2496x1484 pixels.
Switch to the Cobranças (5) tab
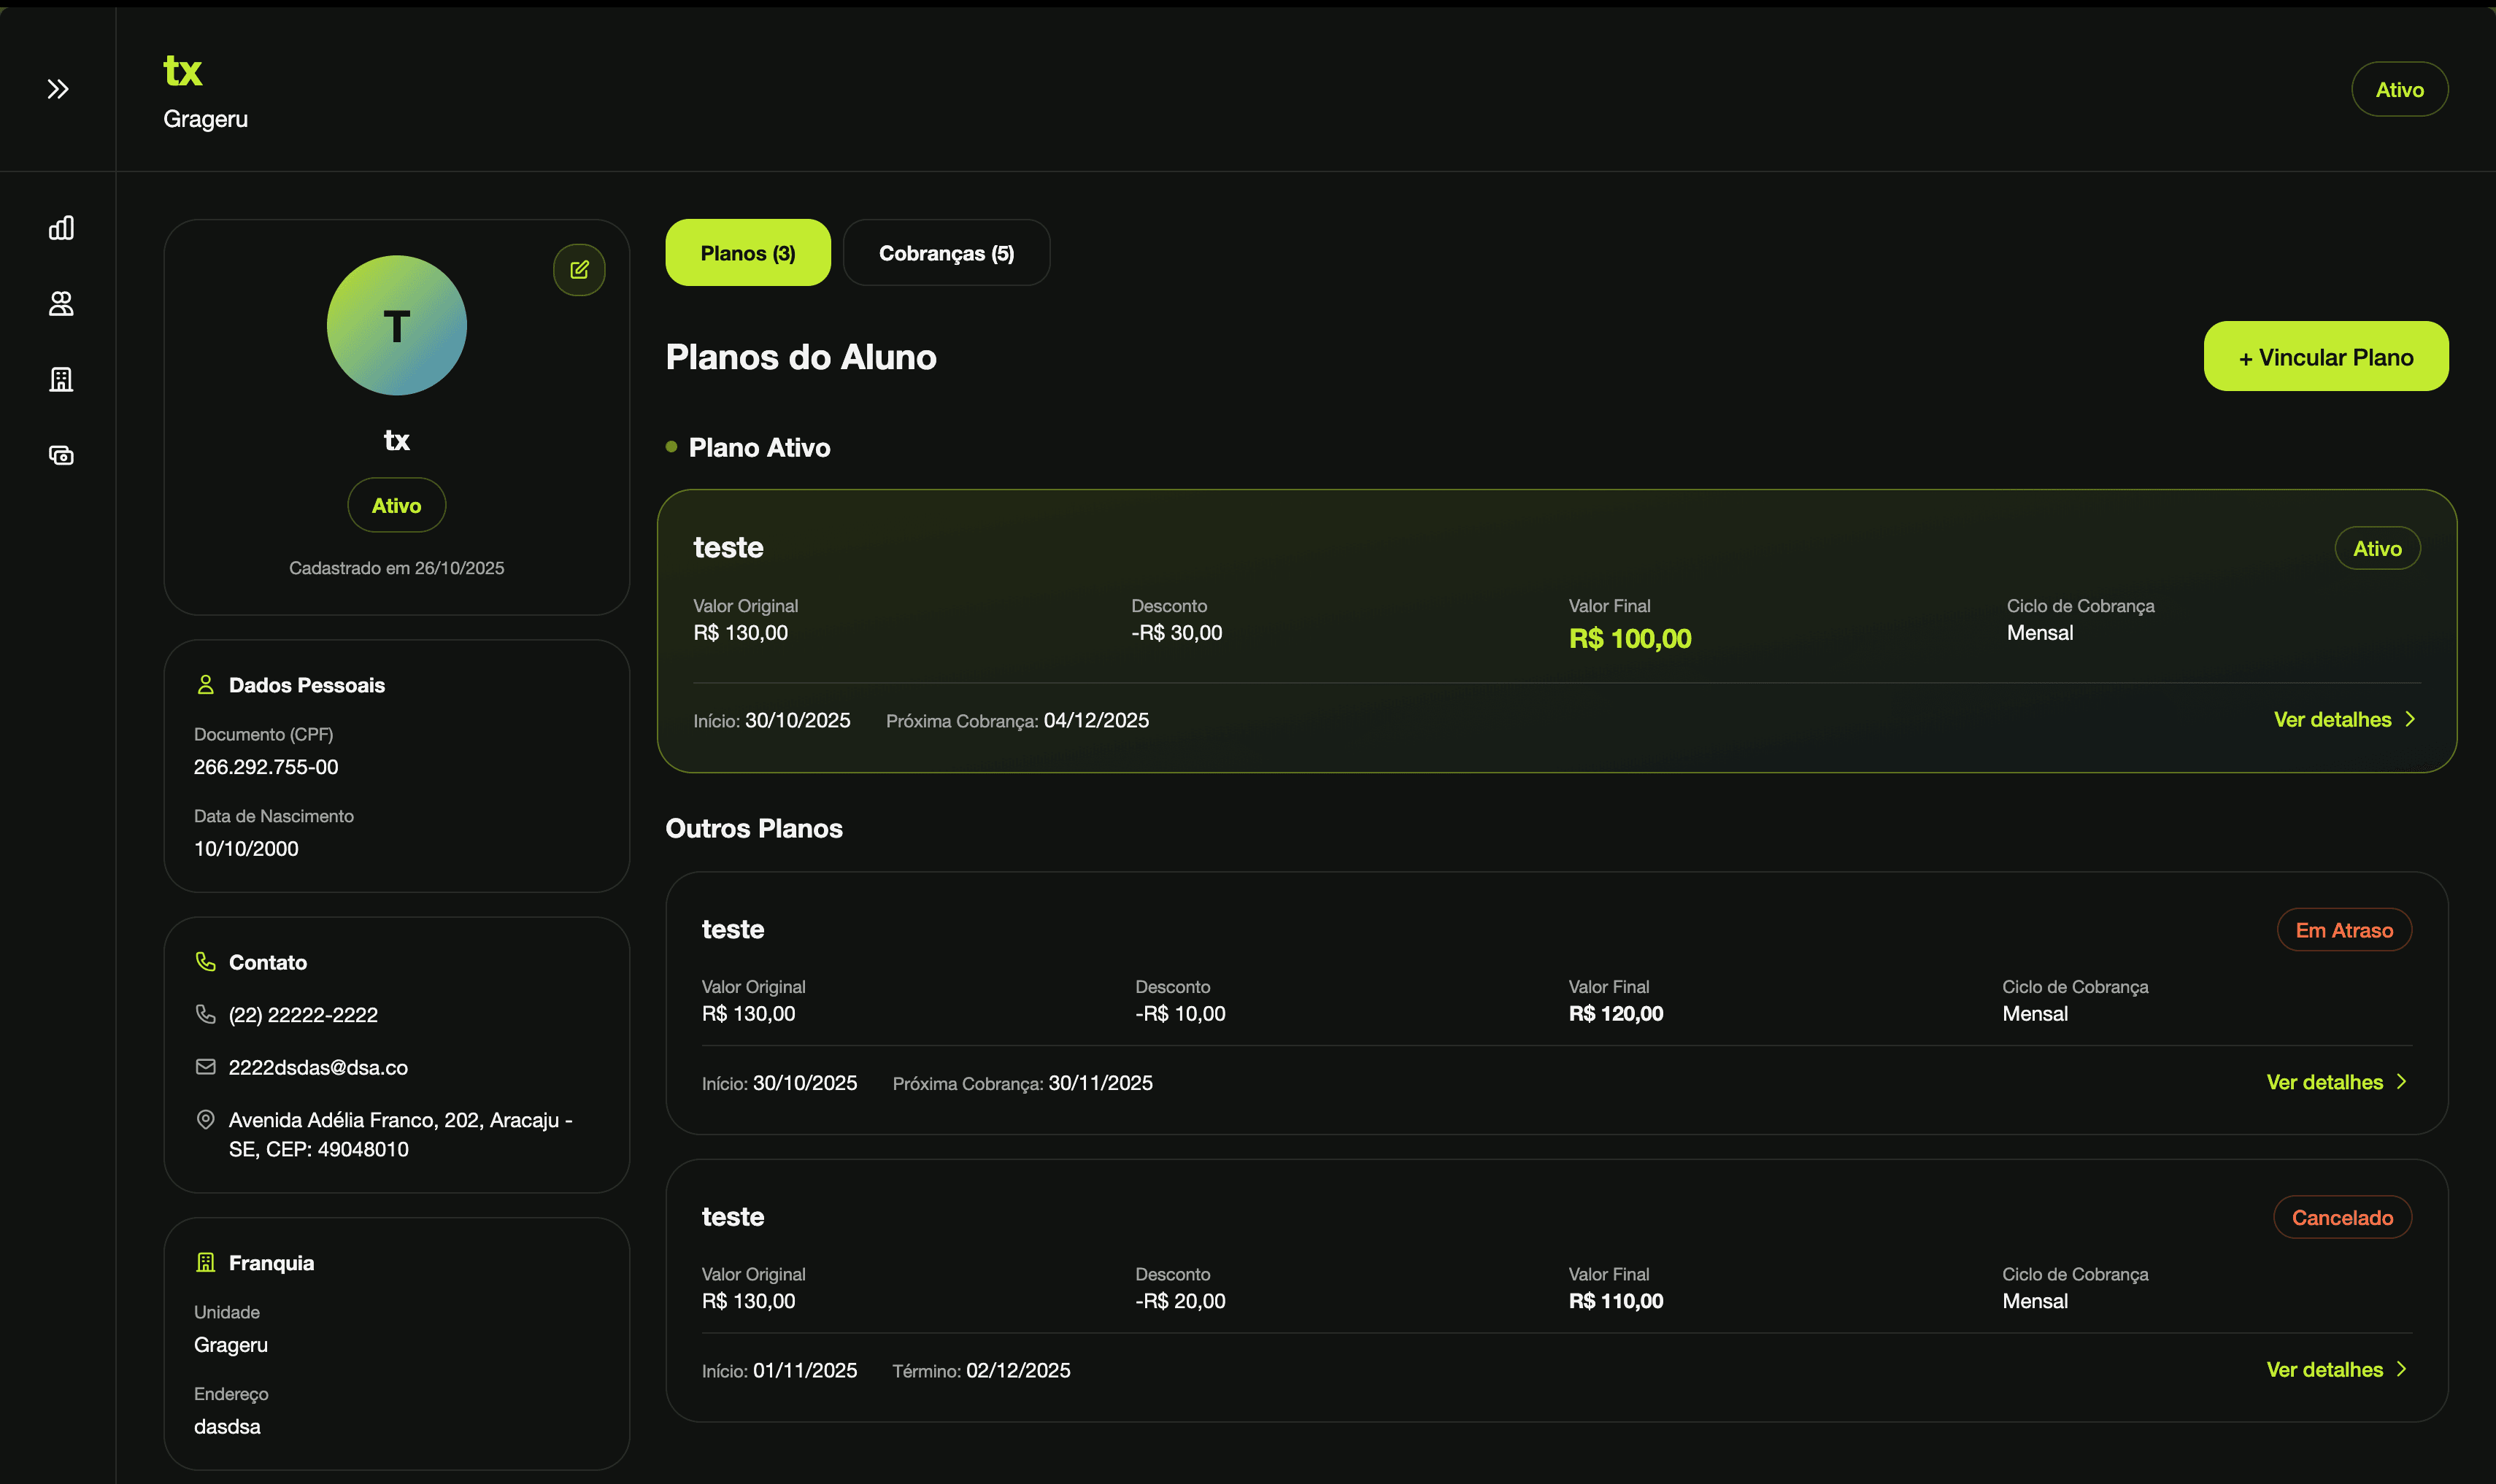click(946, 253)
